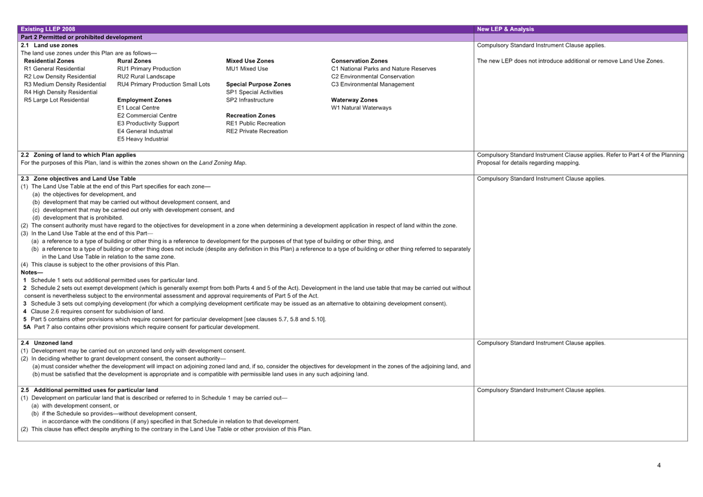Select 'C3 Environmental Management' entry
Screen dimensions: 703x497
tap(372, 84)
